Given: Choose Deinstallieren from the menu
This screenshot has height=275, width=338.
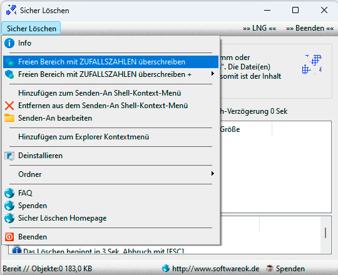Looking at the screenshot, I should (111, 156).
